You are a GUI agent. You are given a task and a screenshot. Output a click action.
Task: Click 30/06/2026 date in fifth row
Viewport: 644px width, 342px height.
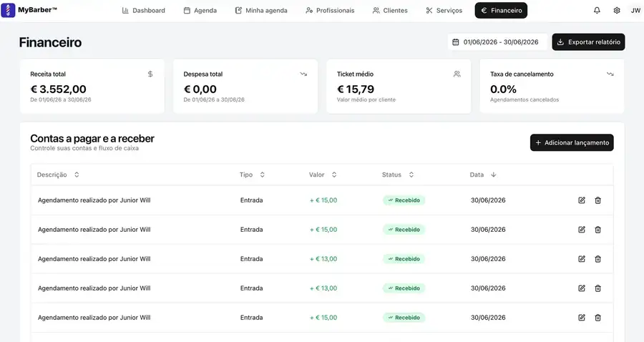(488, 318)
